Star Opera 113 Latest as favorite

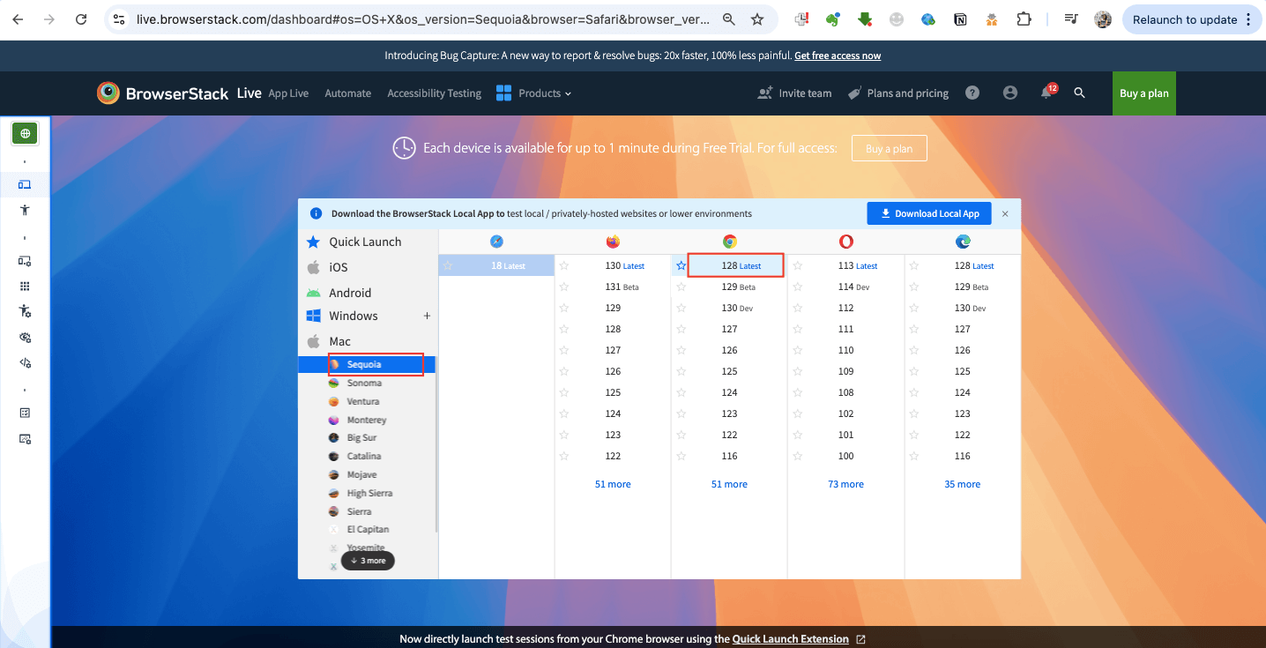point(798,265)
